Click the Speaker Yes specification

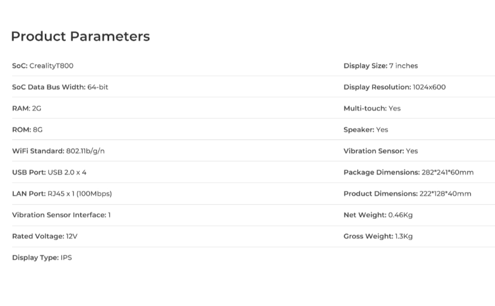click(x=366, y=130)
